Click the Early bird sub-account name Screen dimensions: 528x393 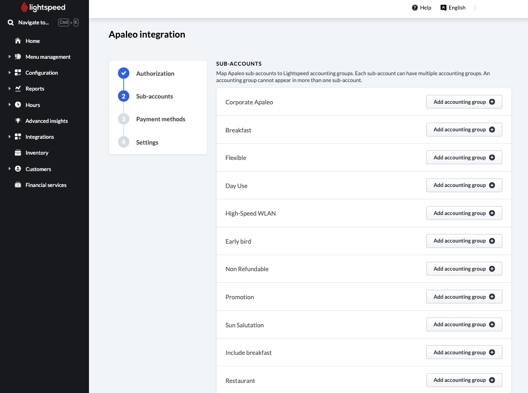[x=238, y=242]
